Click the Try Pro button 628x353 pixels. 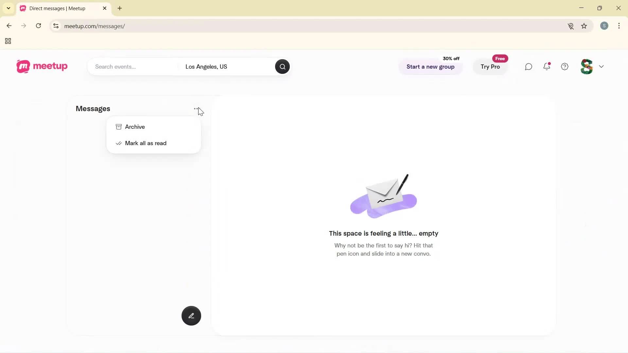490,67
